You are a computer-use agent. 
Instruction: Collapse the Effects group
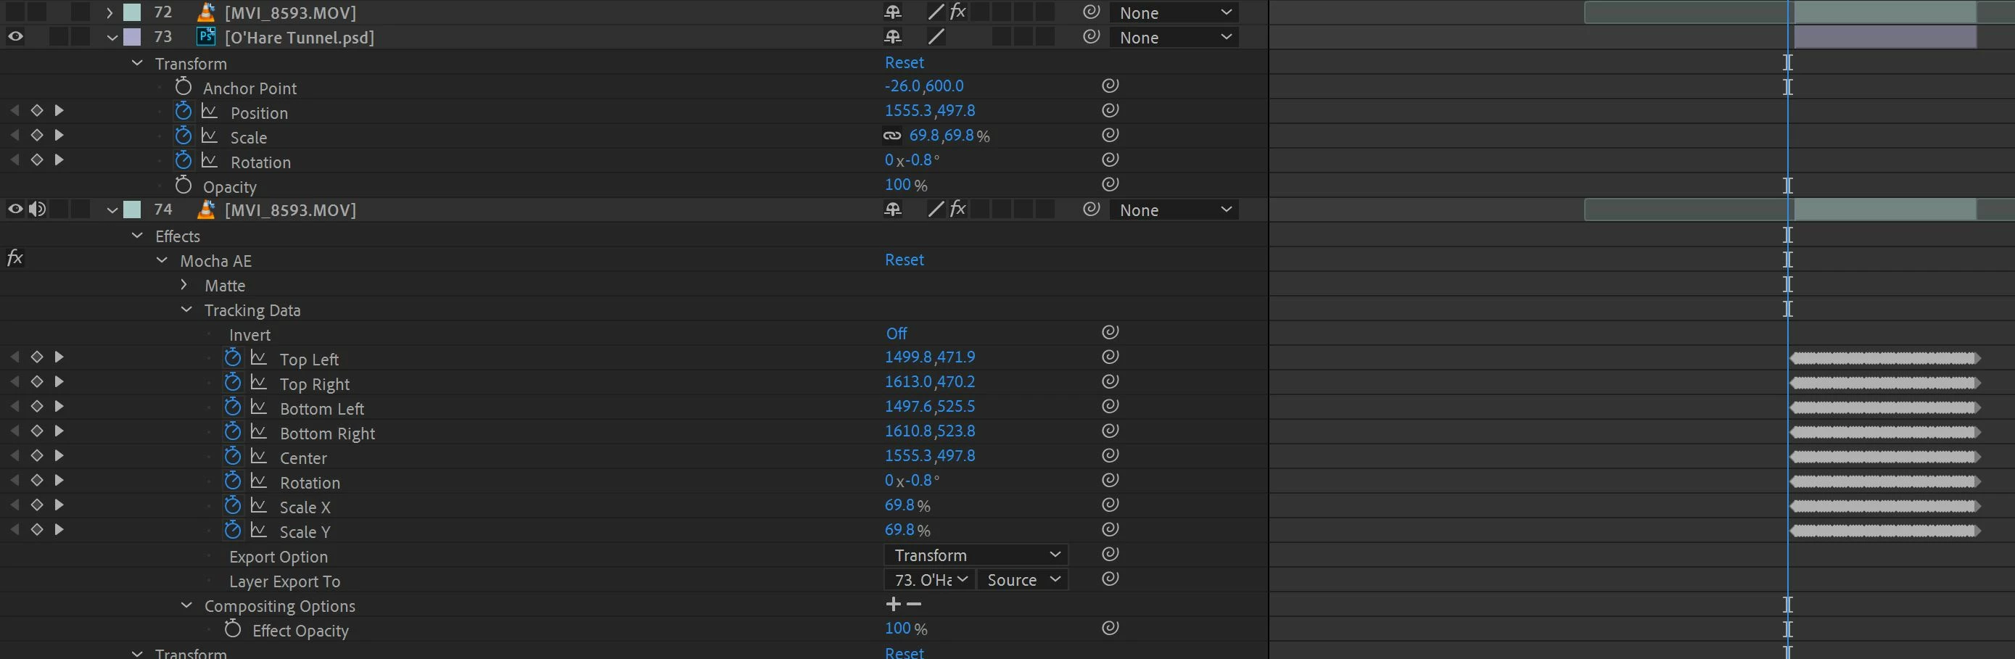point(137,236)
